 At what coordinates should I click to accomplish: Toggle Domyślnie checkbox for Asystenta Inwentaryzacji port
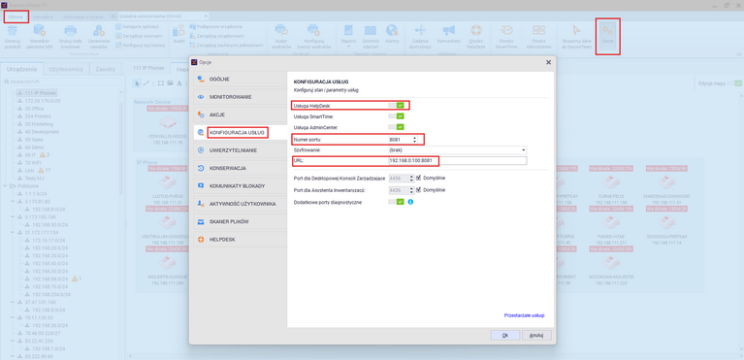click(418, 190)
